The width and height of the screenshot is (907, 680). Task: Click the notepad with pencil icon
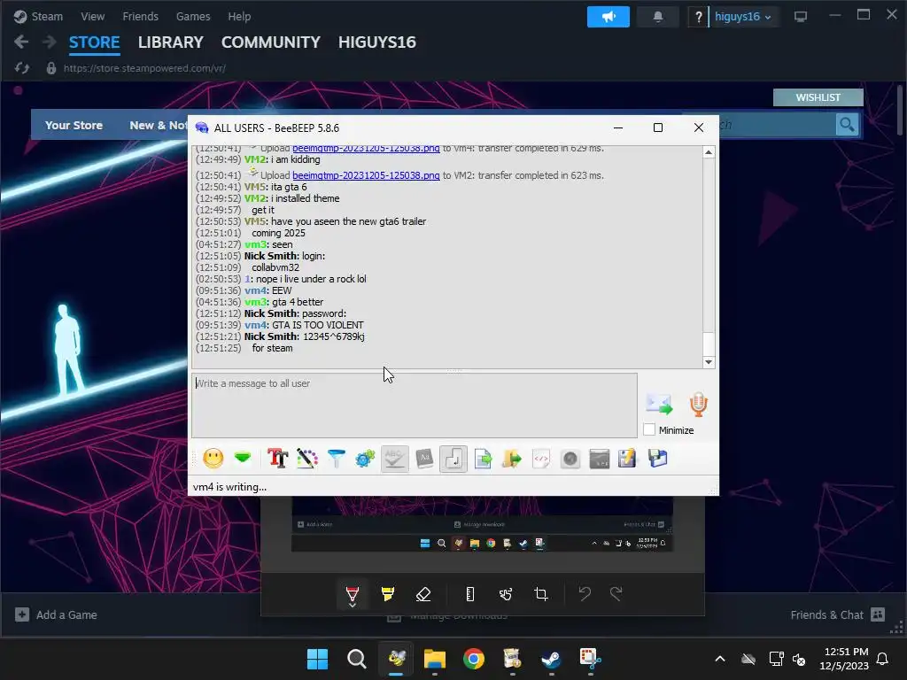[628, 460]
